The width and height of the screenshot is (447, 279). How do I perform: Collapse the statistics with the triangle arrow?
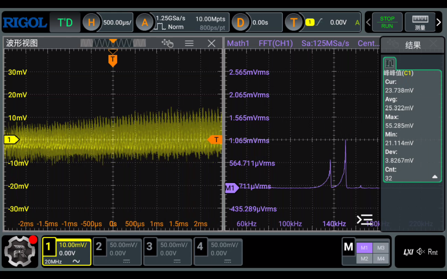435,177
